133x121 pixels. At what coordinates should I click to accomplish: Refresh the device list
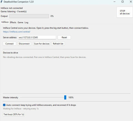tap(58, 44)
